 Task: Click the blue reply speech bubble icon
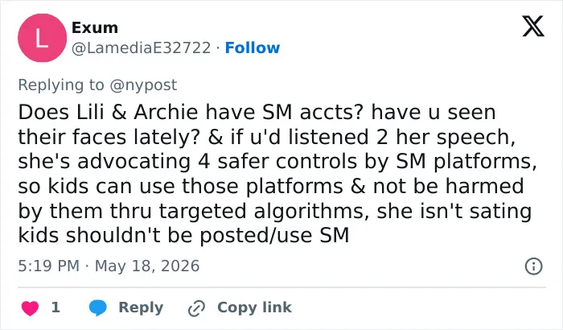click(97, 307)
